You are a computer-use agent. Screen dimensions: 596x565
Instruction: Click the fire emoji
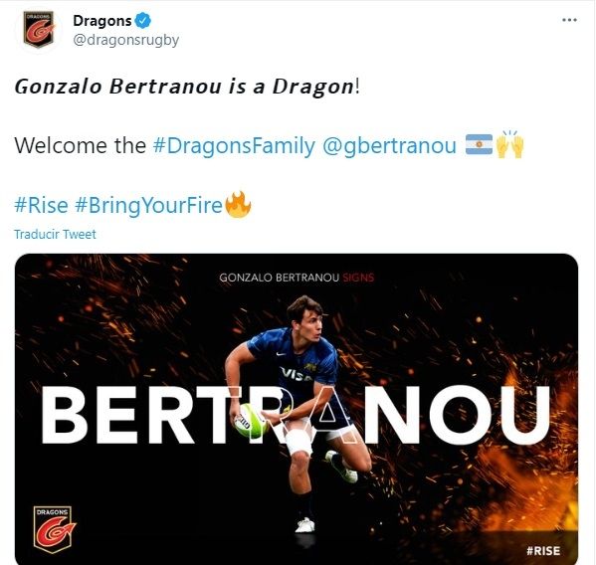[238, 204]
